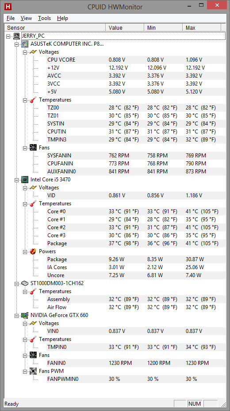Select the FANIN0 fan row
230x411 pixels.
click(x=136, y=363)
